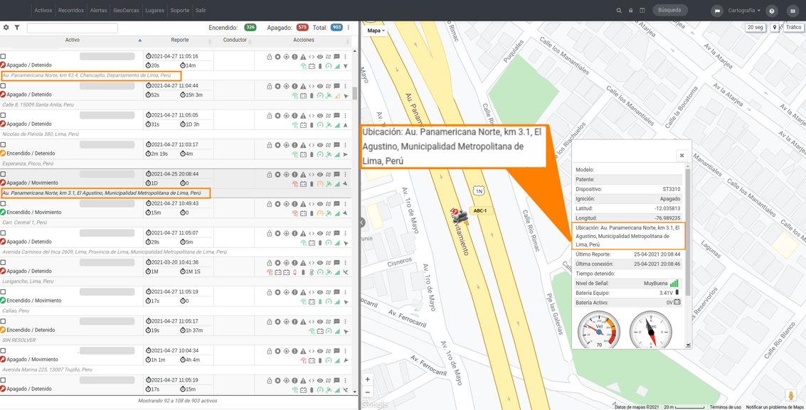This screenshot has width=806, height=410.
Task: Tick the checkbox for the 11:05:16 asset
Action: pos(3,56)
